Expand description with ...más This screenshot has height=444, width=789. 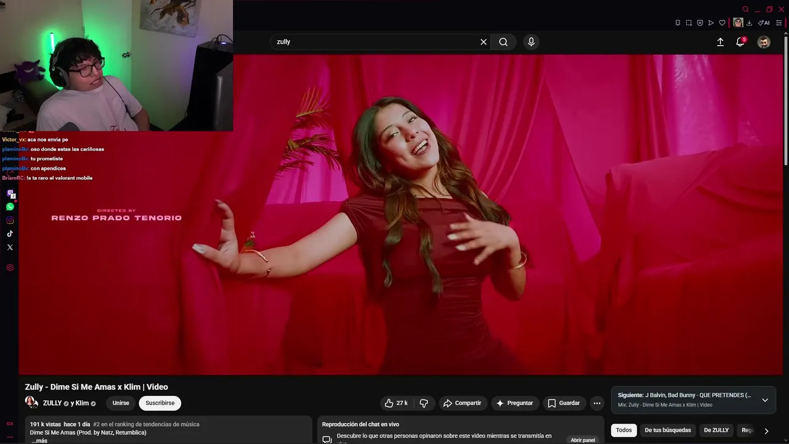(x=39, y=440)
